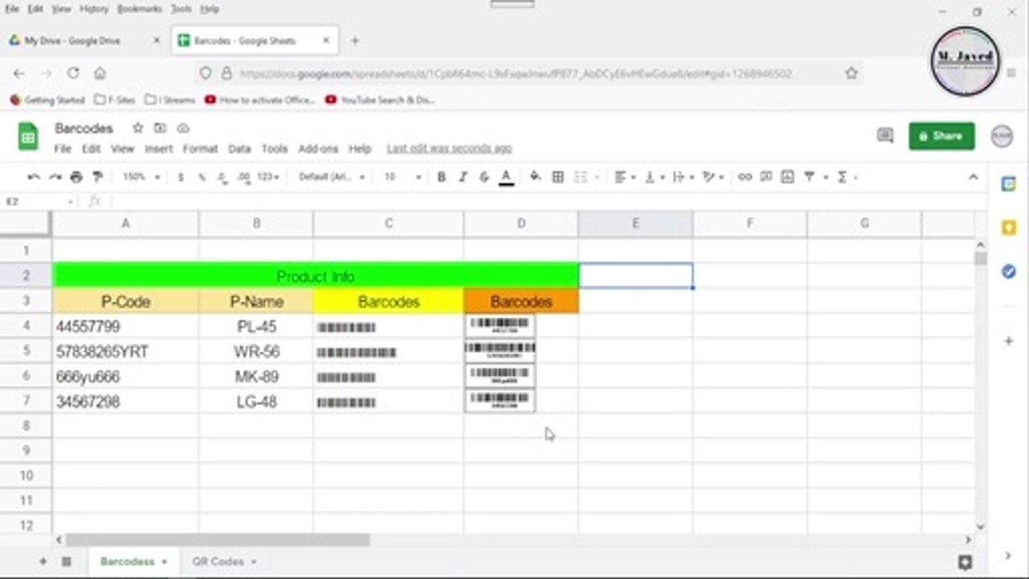
Task: Open the Explore button at bottom right
Action: tap(965, 561)
